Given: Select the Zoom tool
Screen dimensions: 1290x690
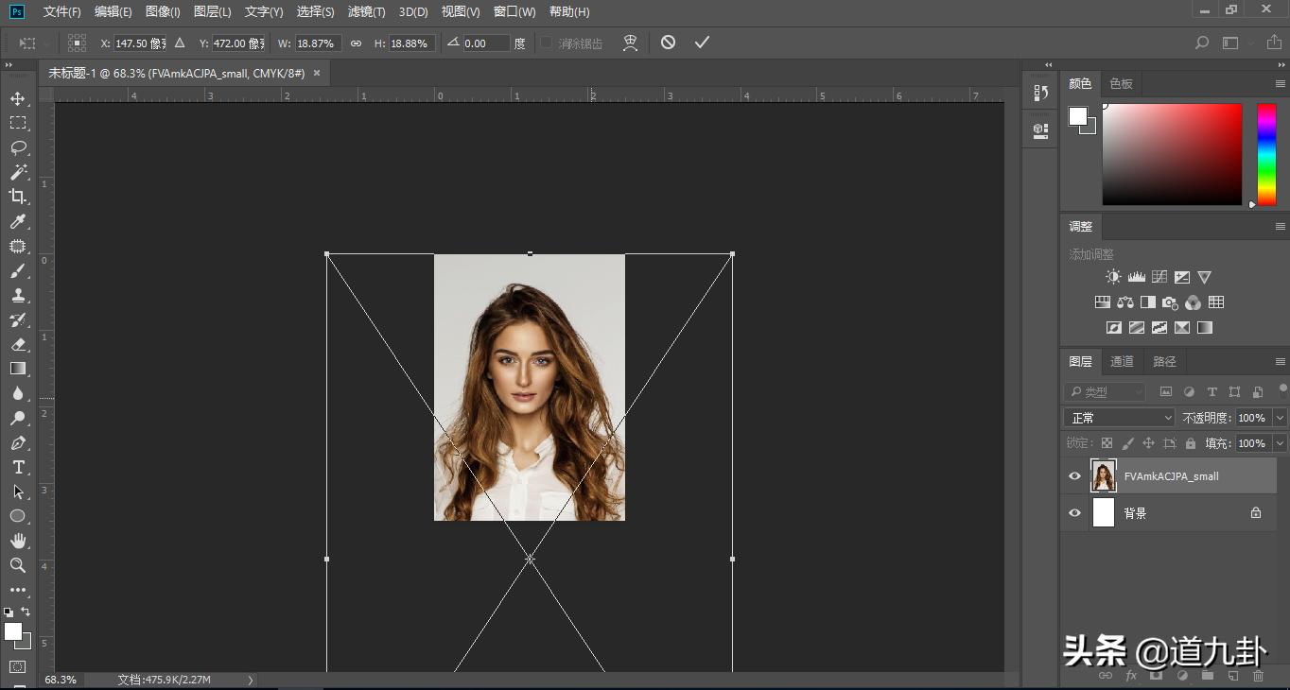Looking at the screenshot, I should coord(17,565).
